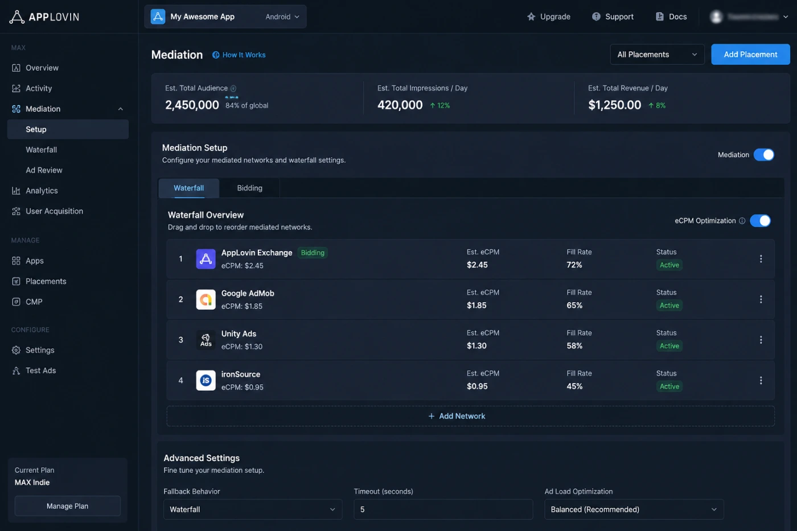Click the Timeout seconds input field

(x=443, y=509)
